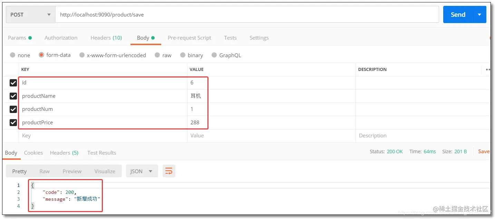Switch to the Authorization tab
Viewport: 495px width, 219px height.
[61, 38]
